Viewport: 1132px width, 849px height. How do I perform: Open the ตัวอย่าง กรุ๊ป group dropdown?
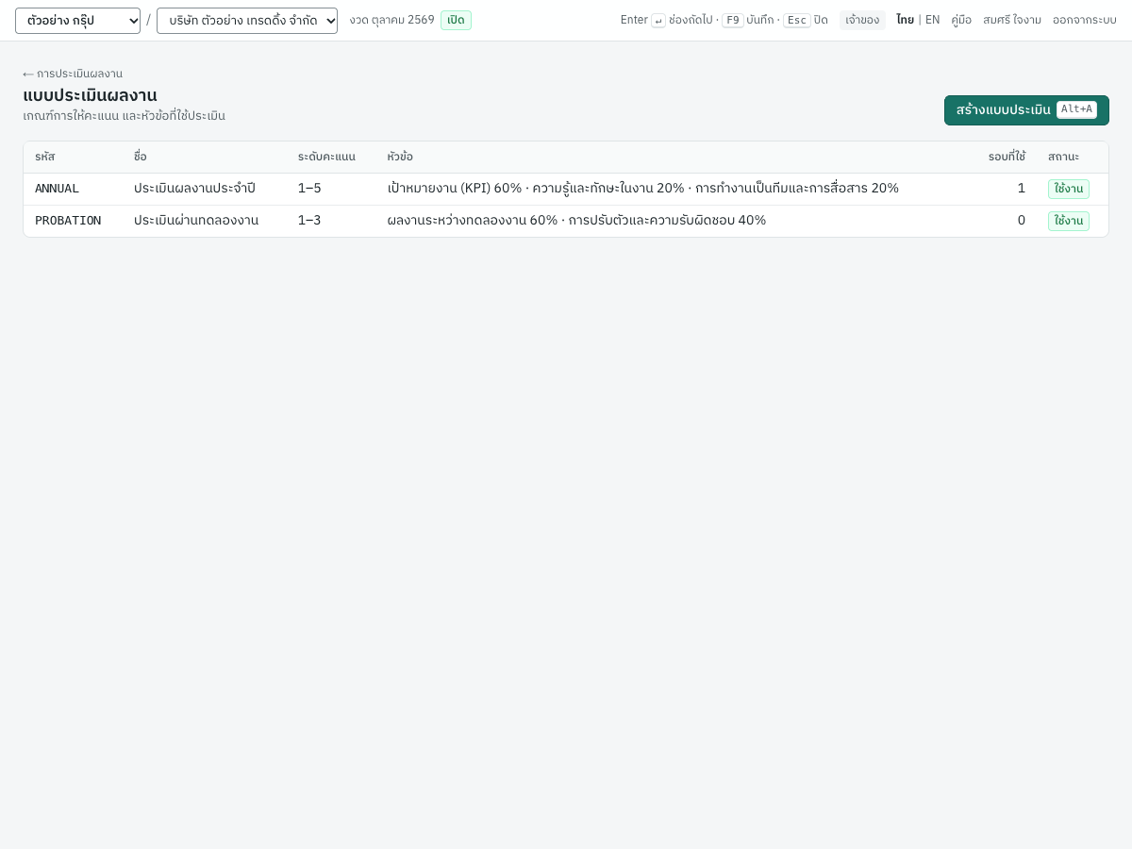[x=77, y=21]
